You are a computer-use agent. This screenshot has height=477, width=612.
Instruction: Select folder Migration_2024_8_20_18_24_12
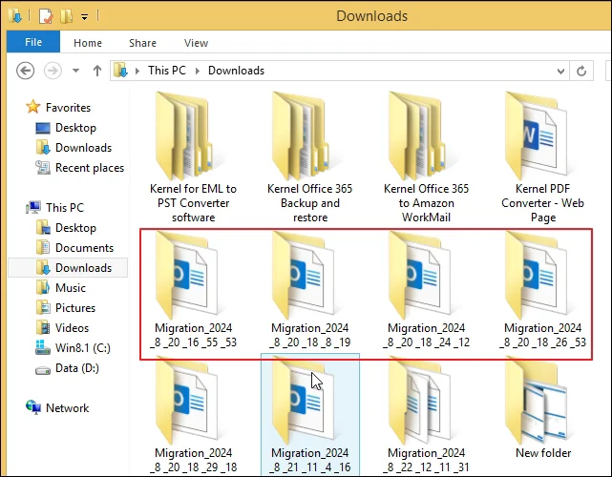tap(426, 289)
